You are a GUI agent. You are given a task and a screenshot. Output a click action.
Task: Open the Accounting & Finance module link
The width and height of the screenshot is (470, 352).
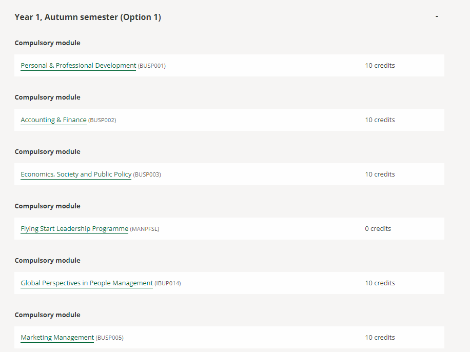[53, 120]
